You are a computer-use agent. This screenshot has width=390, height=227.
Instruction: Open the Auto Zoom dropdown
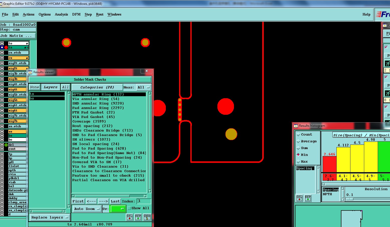(x=87, y=209)
